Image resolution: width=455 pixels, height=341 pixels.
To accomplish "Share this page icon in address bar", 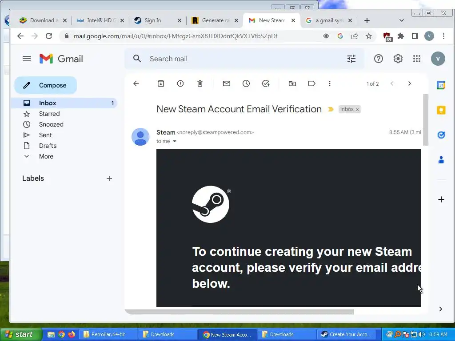I will coord(355,36).
